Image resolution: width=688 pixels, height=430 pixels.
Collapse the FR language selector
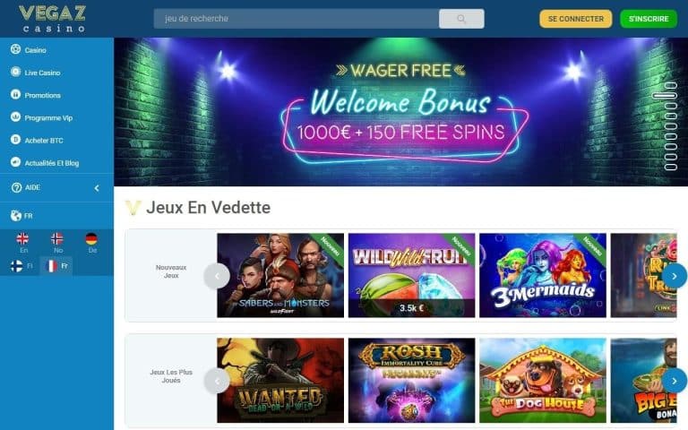point(56,215)
